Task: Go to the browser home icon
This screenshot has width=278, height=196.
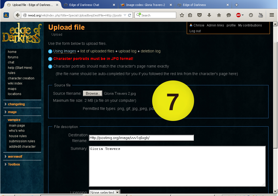Action: click(x=219, y=15)
